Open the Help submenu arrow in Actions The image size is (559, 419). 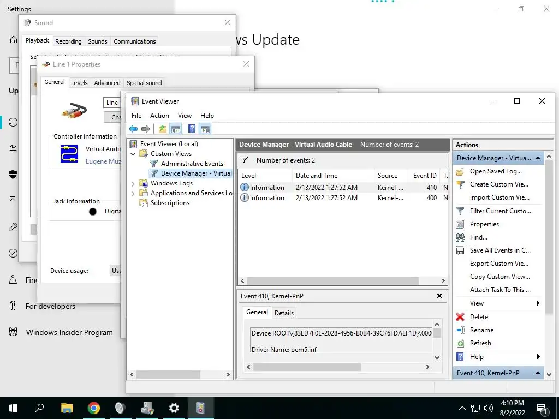coord(538,357)
